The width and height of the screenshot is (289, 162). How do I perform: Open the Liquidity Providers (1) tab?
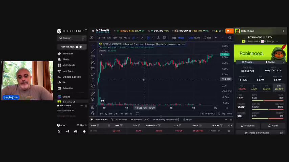click(166, 120)
